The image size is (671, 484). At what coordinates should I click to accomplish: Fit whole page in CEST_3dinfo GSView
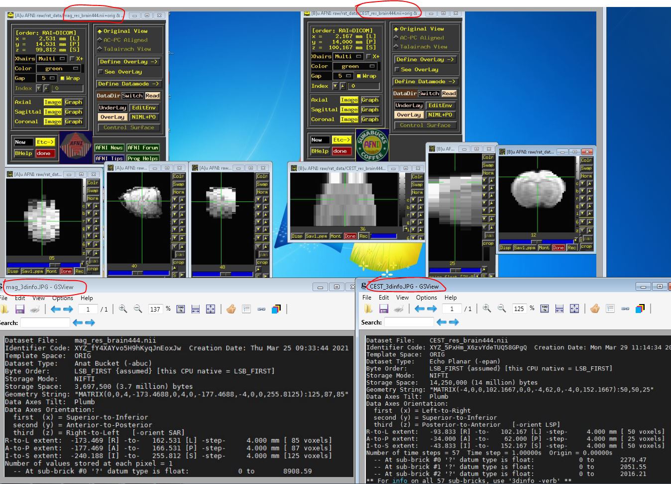point(574,309)
